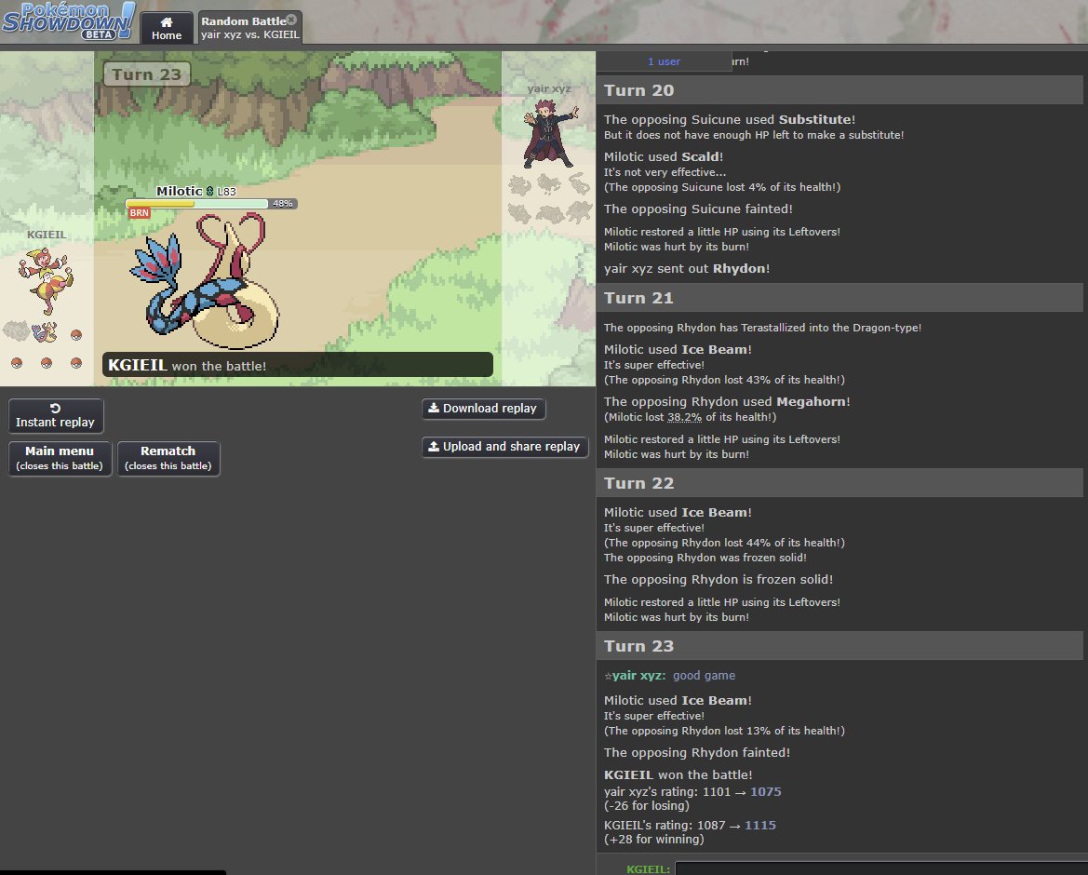Click 'The opposing Rhydon is frozen solid!' line
The image size is (1088, 875).
point(719,579)
